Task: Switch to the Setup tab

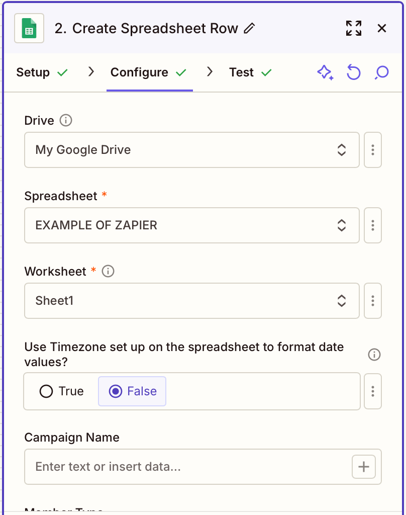Action: pyautogui.click(x=42, y=72)
